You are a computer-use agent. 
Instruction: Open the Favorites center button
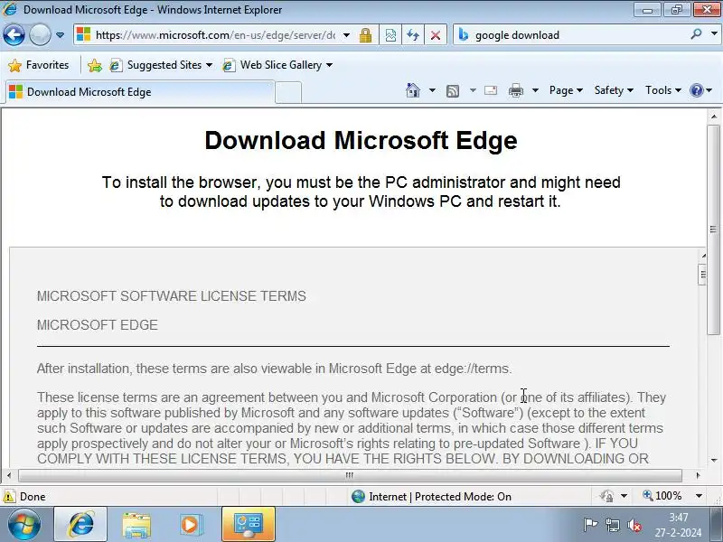pyautogui.click(x=39, y=65)
